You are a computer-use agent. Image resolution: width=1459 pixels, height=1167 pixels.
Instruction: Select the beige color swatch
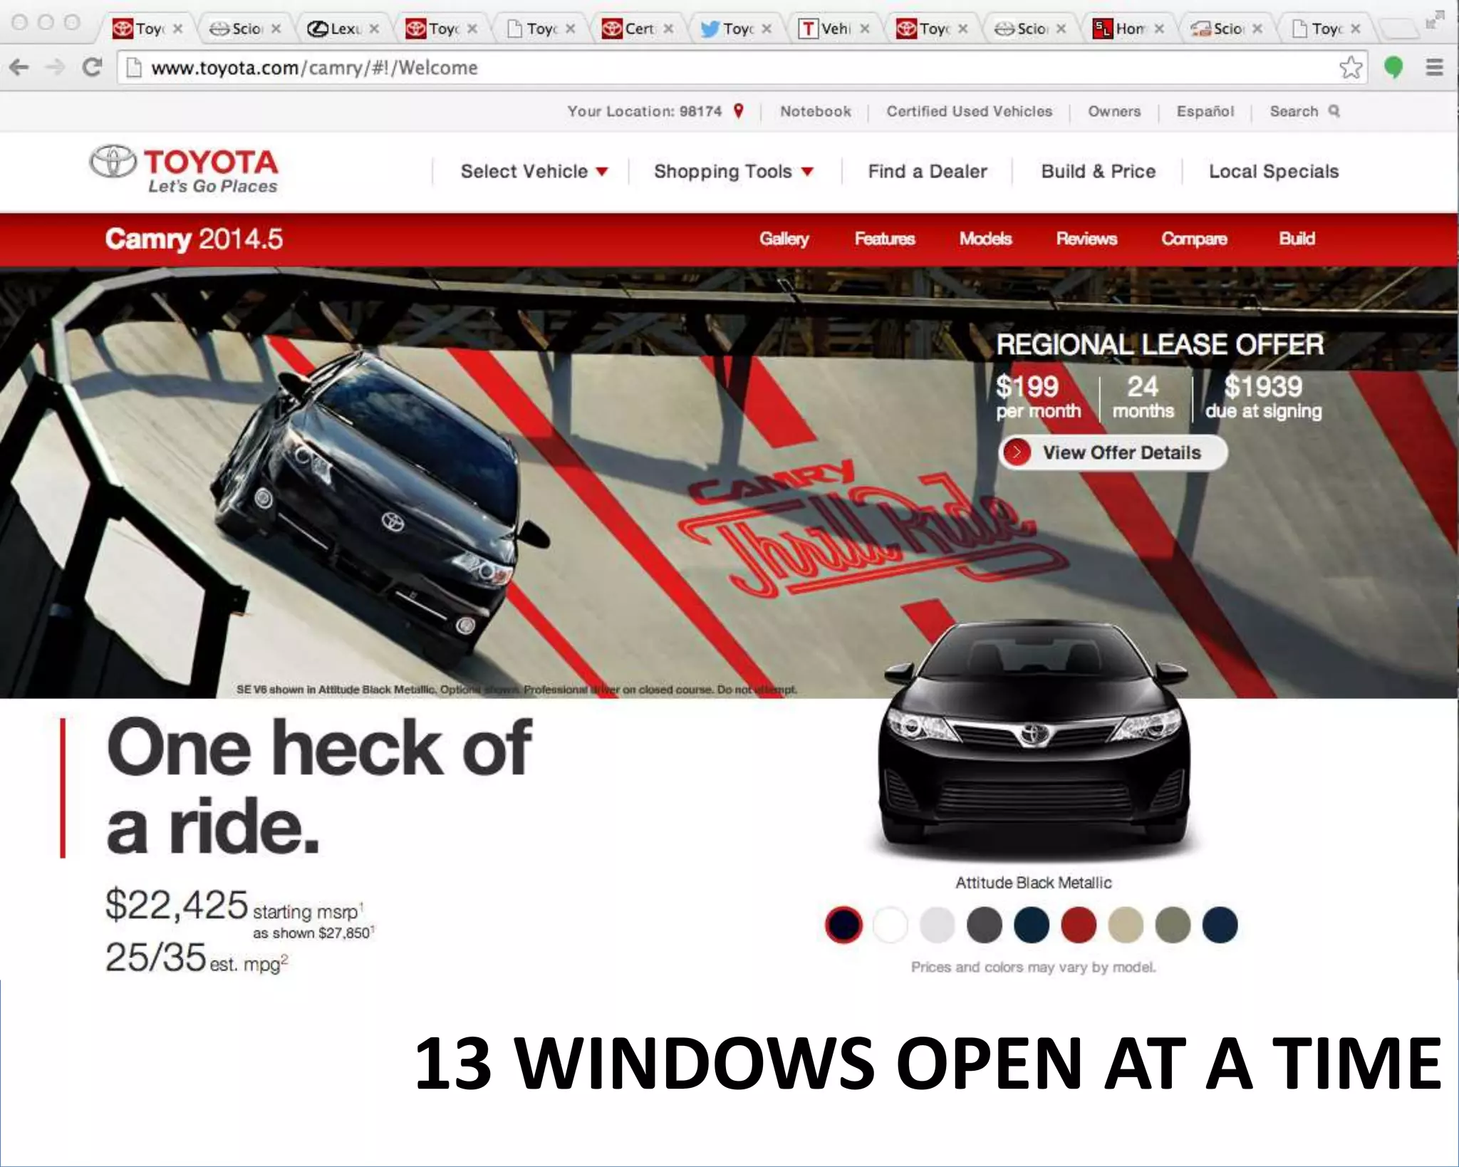point(1126,925)
